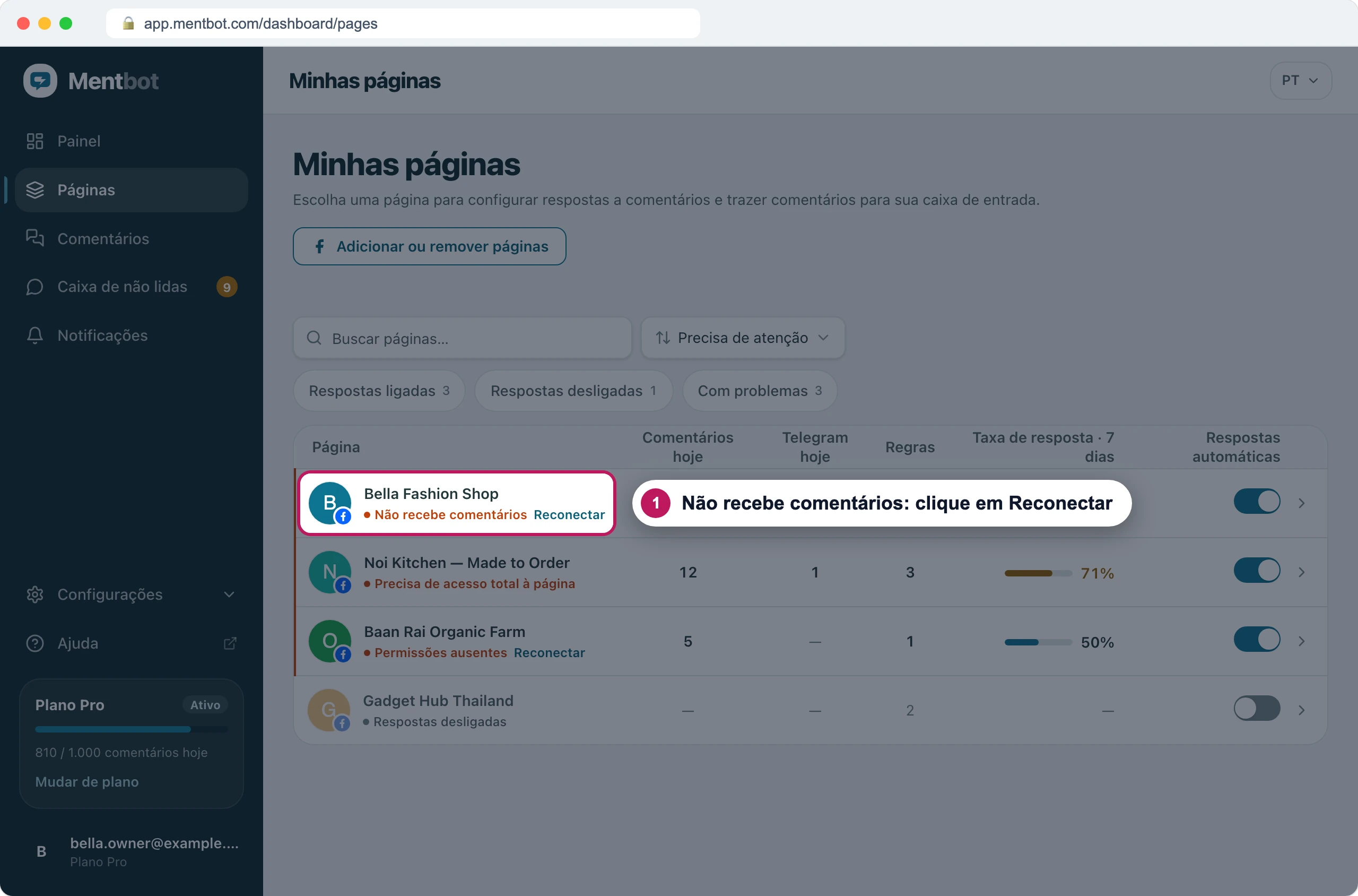Open Gadget Hub Thailand row chevron
Viewport: 1358px width, 896px height.
click(1301, 710)
